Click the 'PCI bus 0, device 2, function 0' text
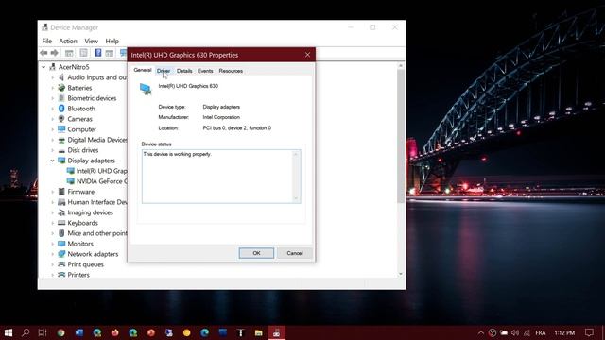This screenshot has width=605, height=340. pyautogui.click(x=237, y=128)
